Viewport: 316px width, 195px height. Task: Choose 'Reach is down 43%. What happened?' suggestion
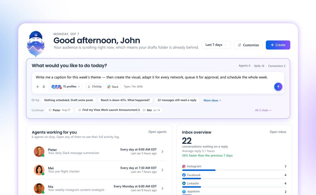tap(125, 100)
